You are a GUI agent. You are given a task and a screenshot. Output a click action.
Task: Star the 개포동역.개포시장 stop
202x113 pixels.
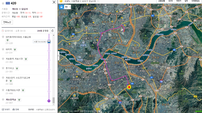(3, 59)
